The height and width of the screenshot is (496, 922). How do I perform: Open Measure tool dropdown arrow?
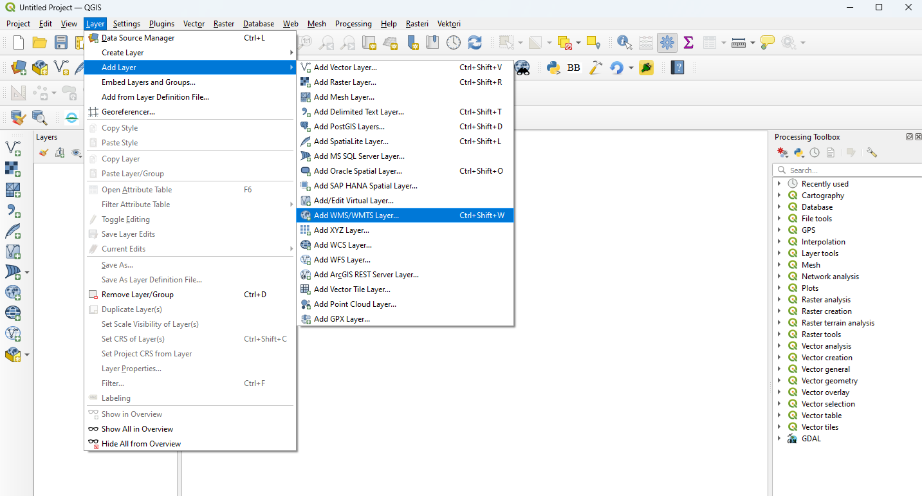pos(751,42)
